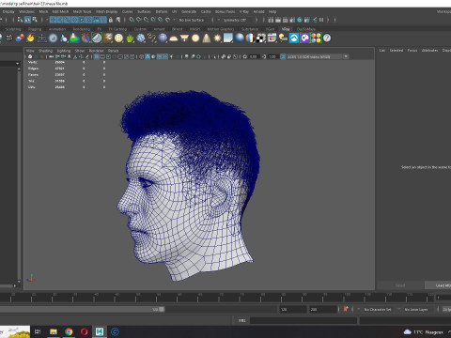
Task: Toggle the highlighted blue viewport grid icon
Action: click(97, 56)
